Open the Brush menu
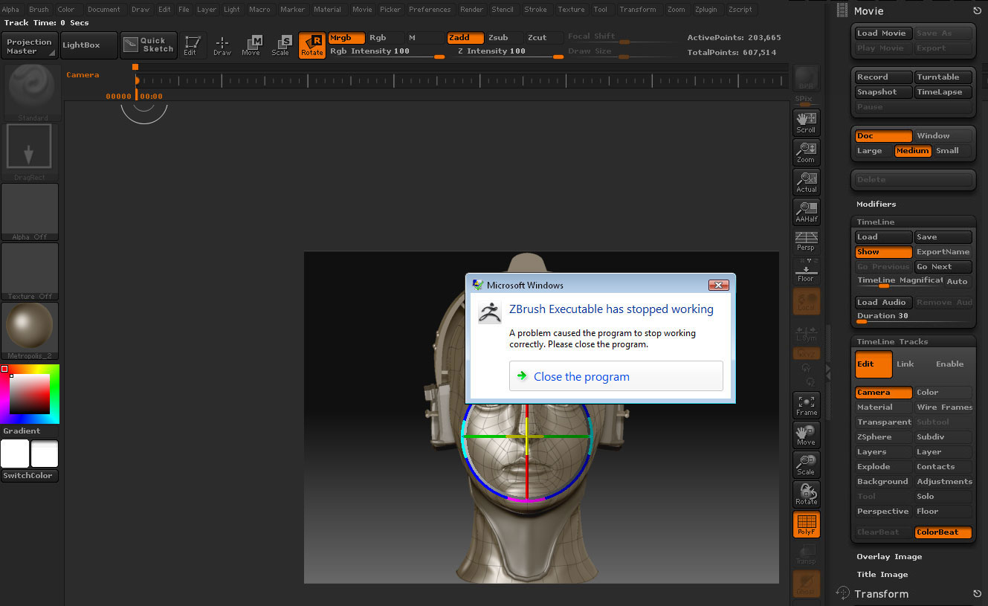988x606 pixels. click(x=39, y=10)
